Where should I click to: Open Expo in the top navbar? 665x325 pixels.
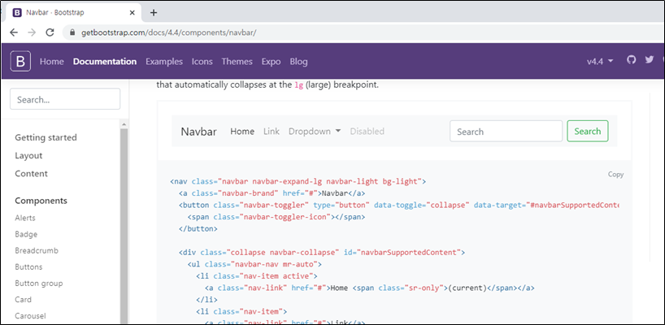pos(271,62)
